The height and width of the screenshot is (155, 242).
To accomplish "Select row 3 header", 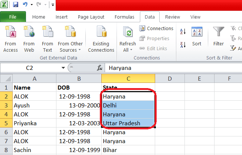I will (x=6, y=106).
